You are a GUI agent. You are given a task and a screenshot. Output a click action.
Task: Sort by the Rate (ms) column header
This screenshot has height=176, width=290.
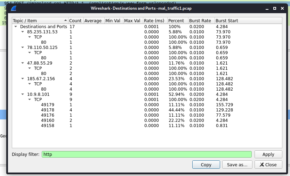[155, 21]
